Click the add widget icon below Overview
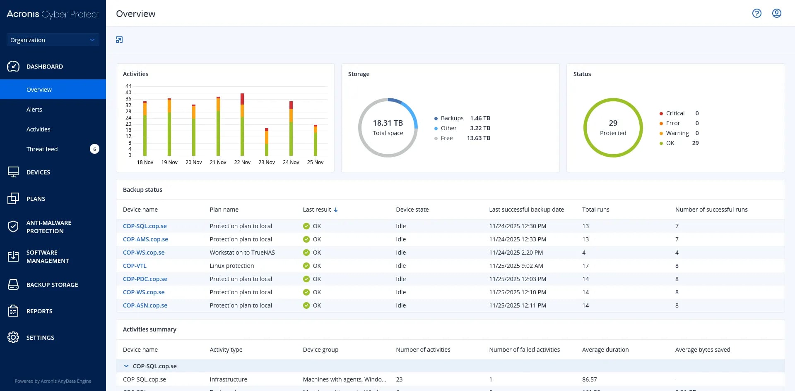The height and width of the screenshot is (391, 795). pyautogui.click(x=119, y=40)
